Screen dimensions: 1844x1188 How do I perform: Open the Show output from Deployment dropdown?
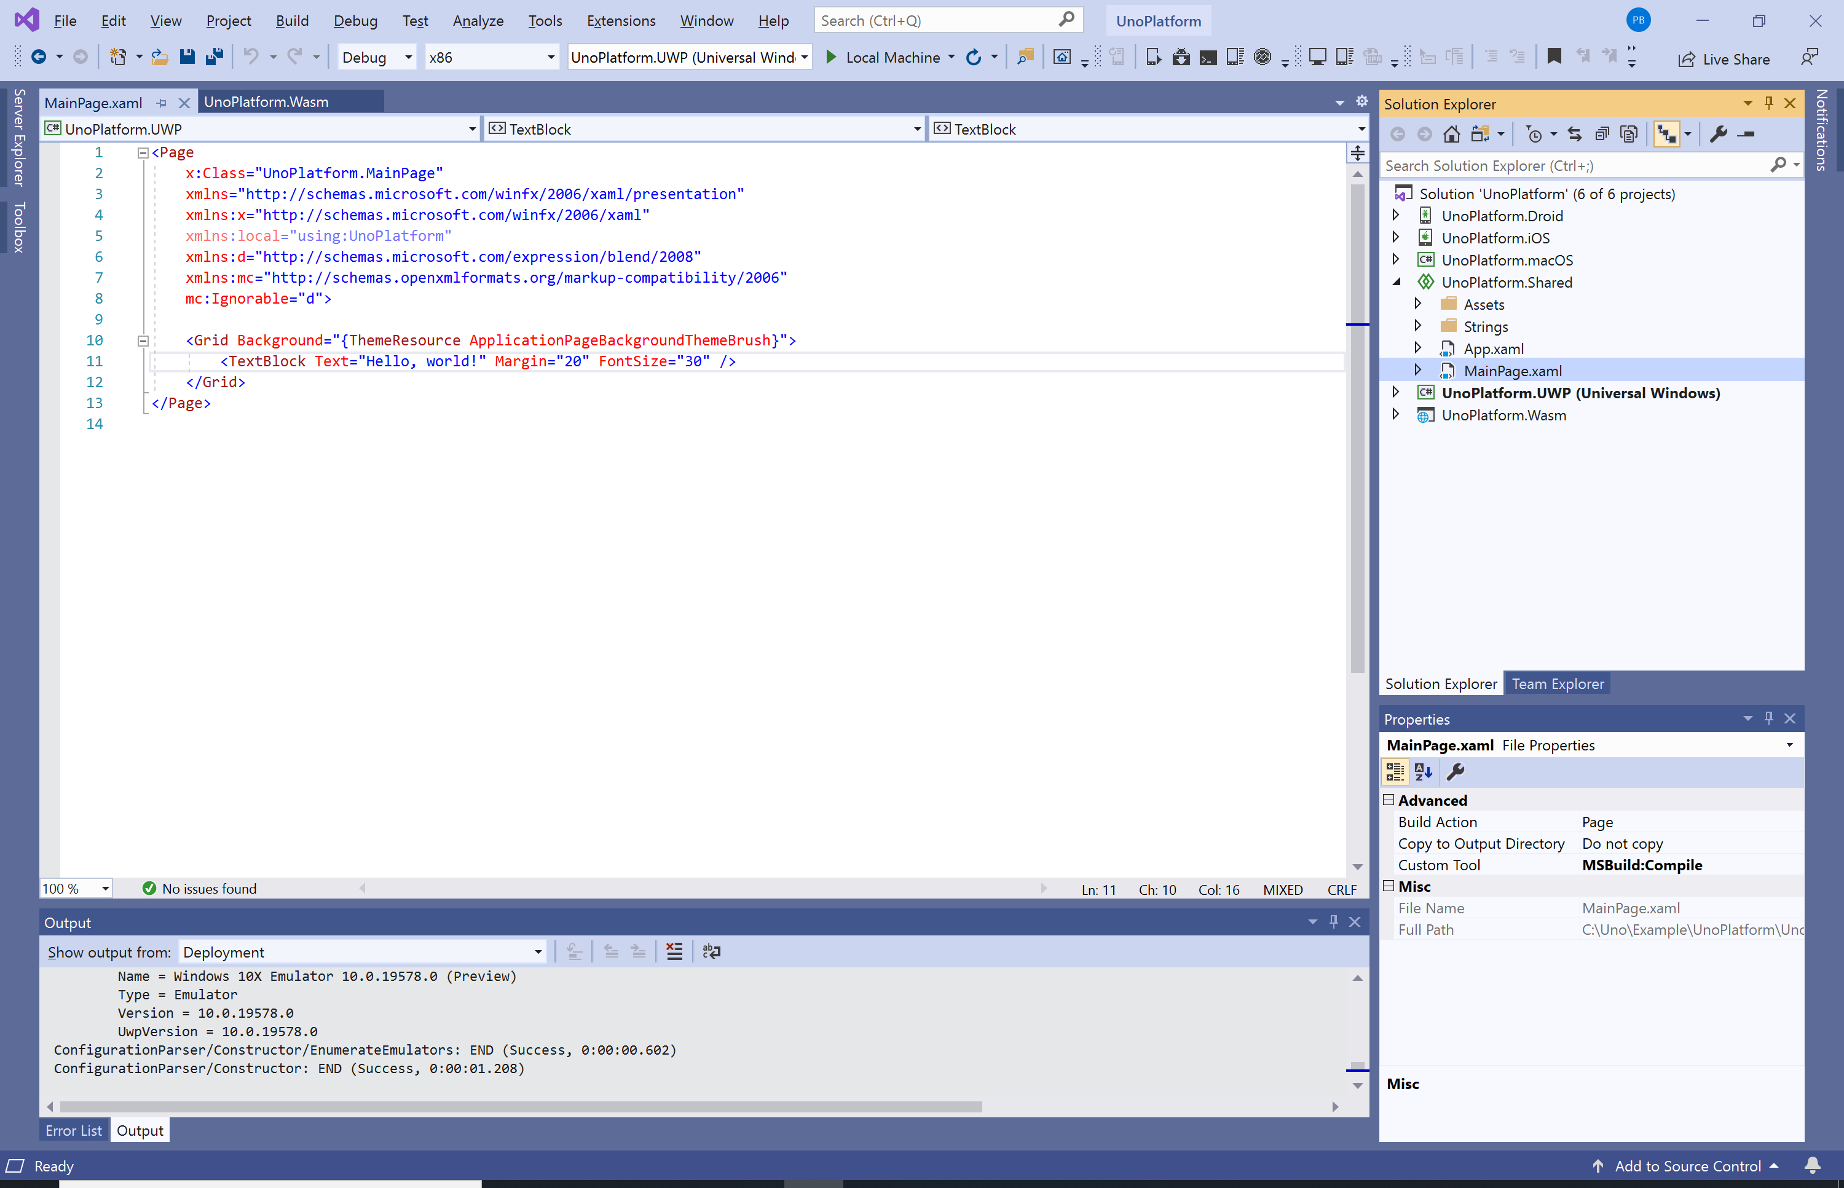(363, 952)
